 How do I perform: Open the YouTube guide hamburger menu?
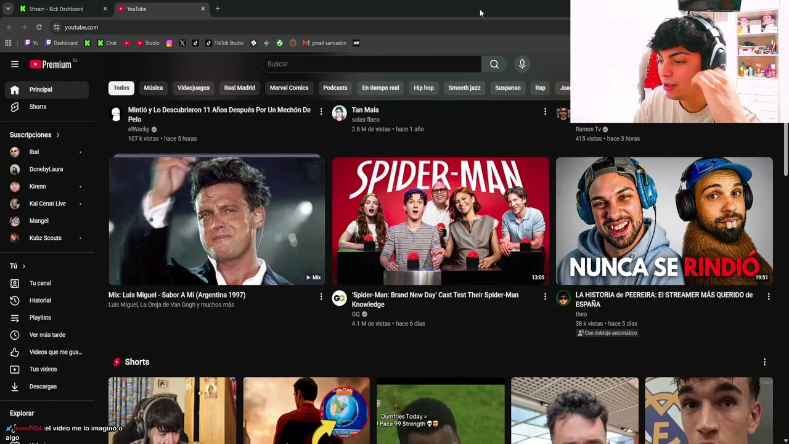[x=15, y=64]
